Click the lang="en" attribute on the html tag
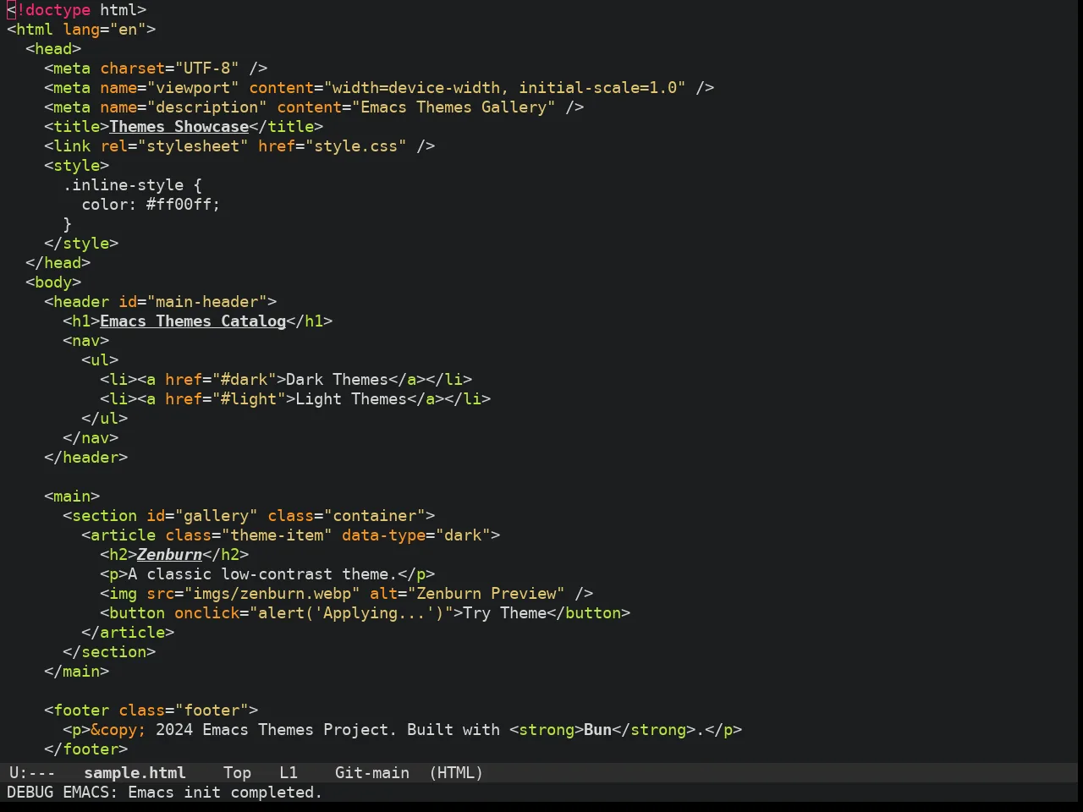This screenshot has width=1083, height=812. pos(105,29)
